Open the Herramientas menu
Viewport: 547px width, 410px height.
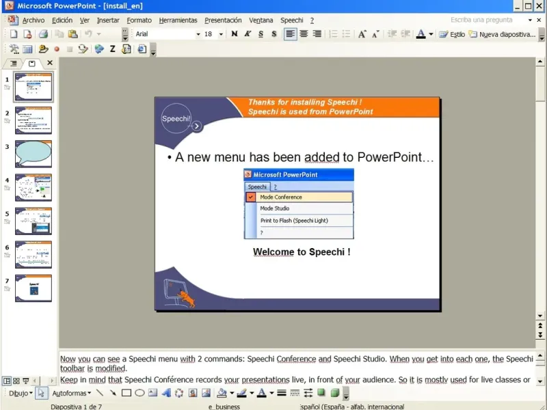[178, 20]
